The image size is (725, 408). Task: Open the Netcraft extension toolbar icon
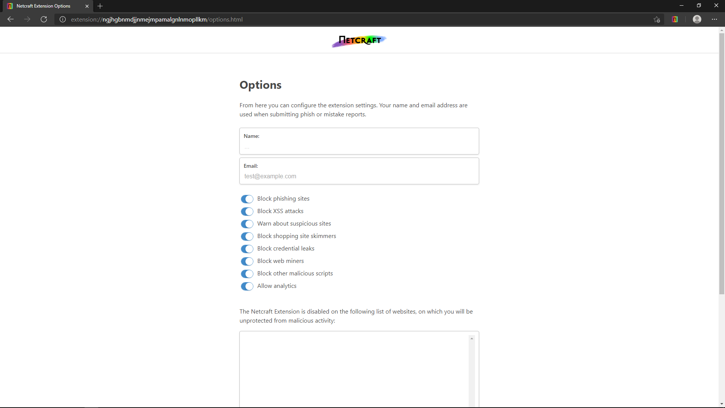pyautogui.click(x=675, y=19)
